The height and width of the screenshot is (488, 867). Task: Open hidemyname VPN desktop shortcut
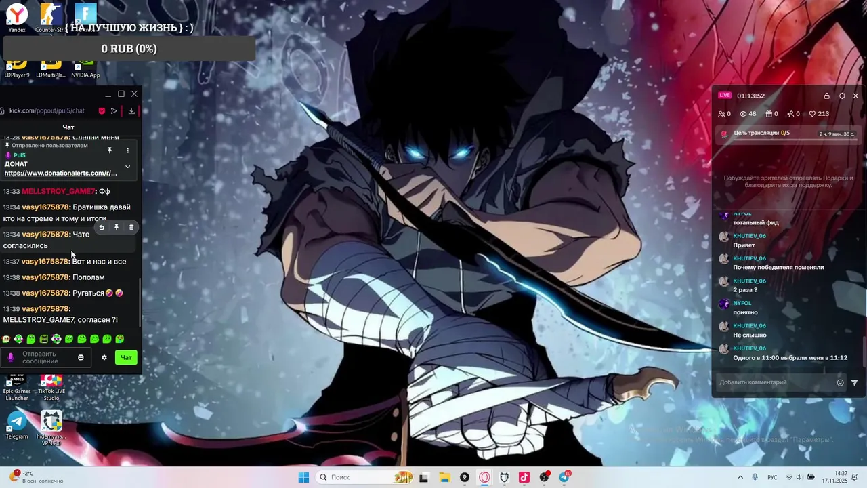(51, 428)
